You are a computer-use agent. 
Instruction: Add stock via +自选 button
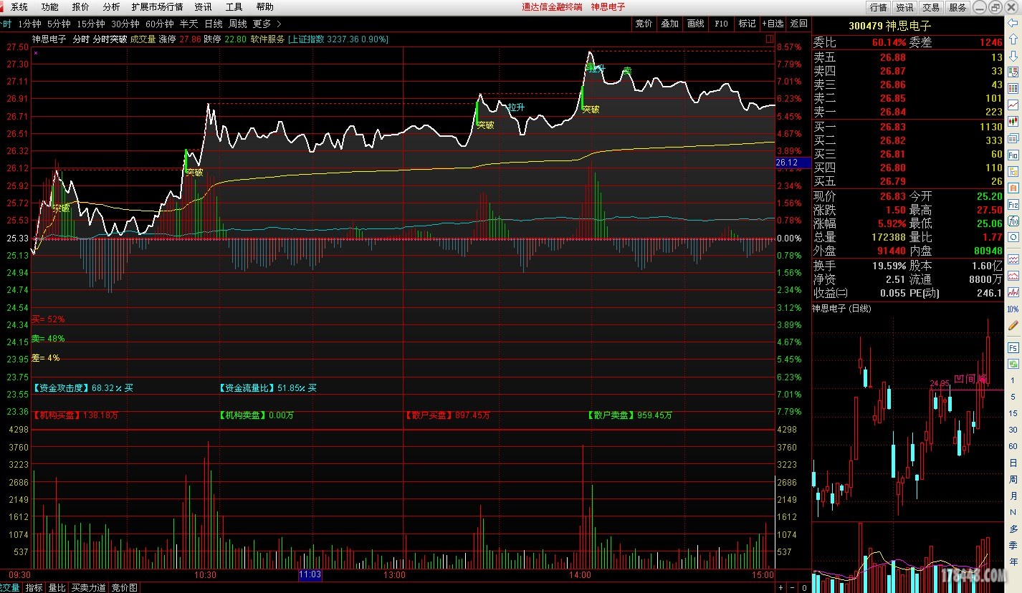(x=773, y=24)
